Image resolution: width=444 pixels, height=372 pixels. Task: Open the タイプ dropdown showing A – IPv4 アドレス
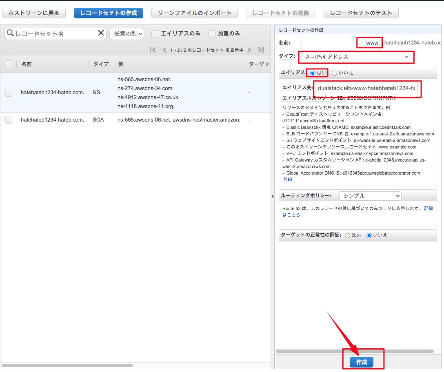click(x=356, y=57)
